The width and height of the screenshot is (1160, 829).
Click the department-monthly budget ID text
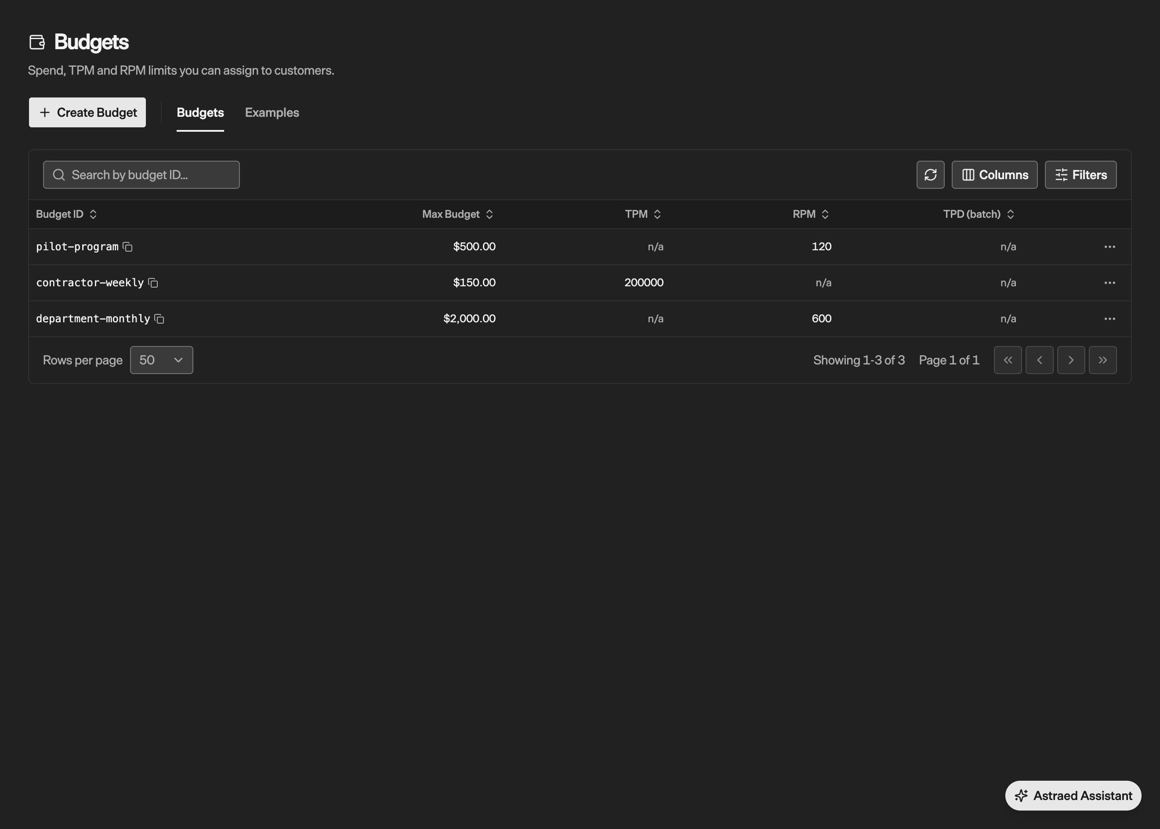click(x=93, y=318)
